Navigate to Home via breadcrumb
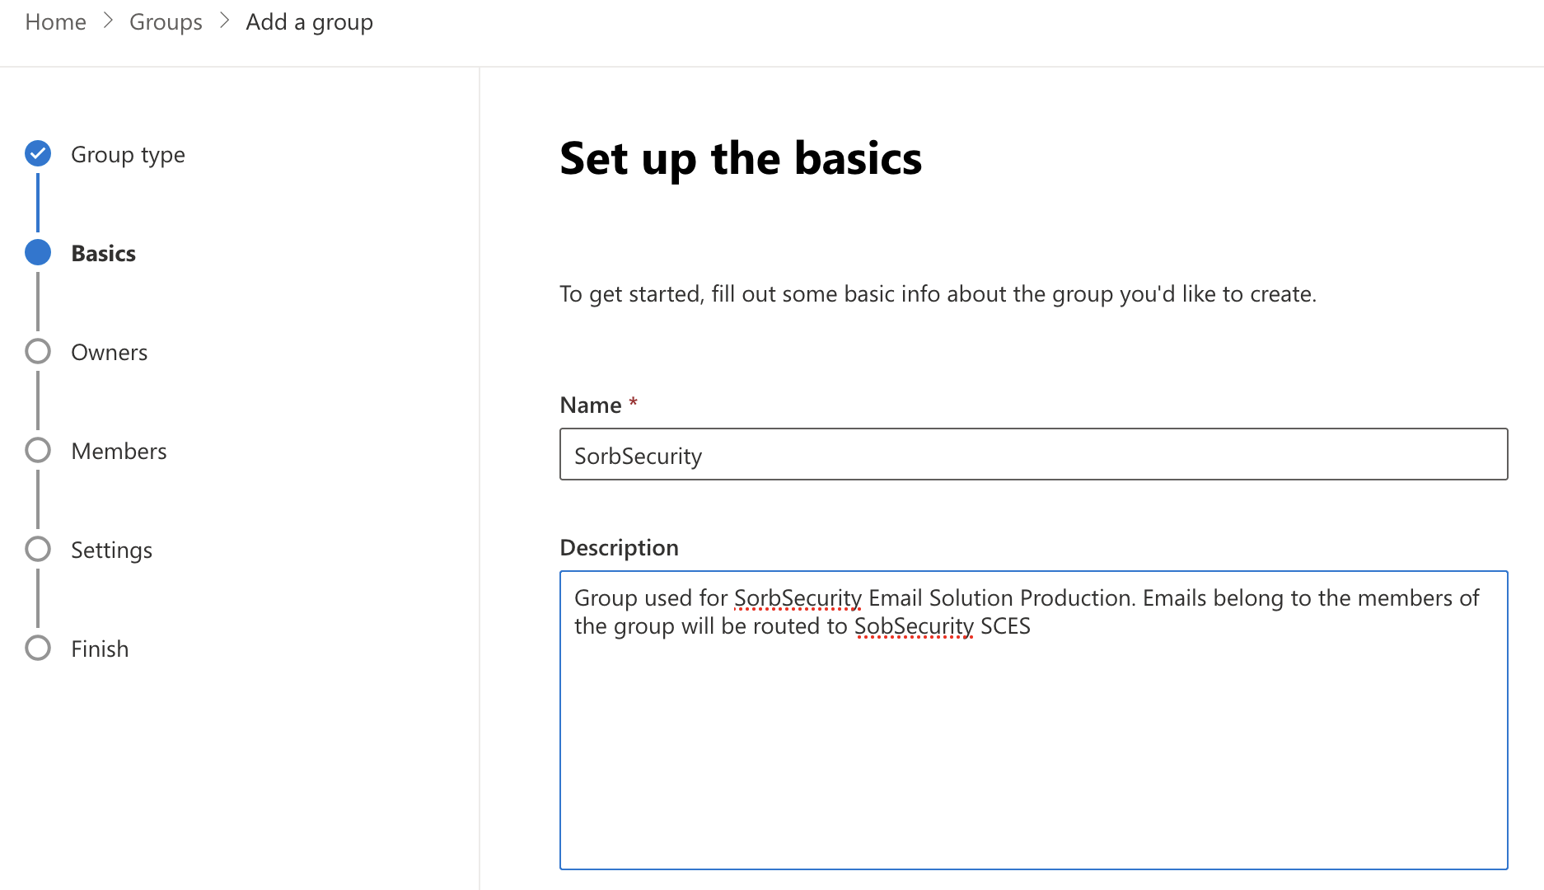 coord(55,21)
